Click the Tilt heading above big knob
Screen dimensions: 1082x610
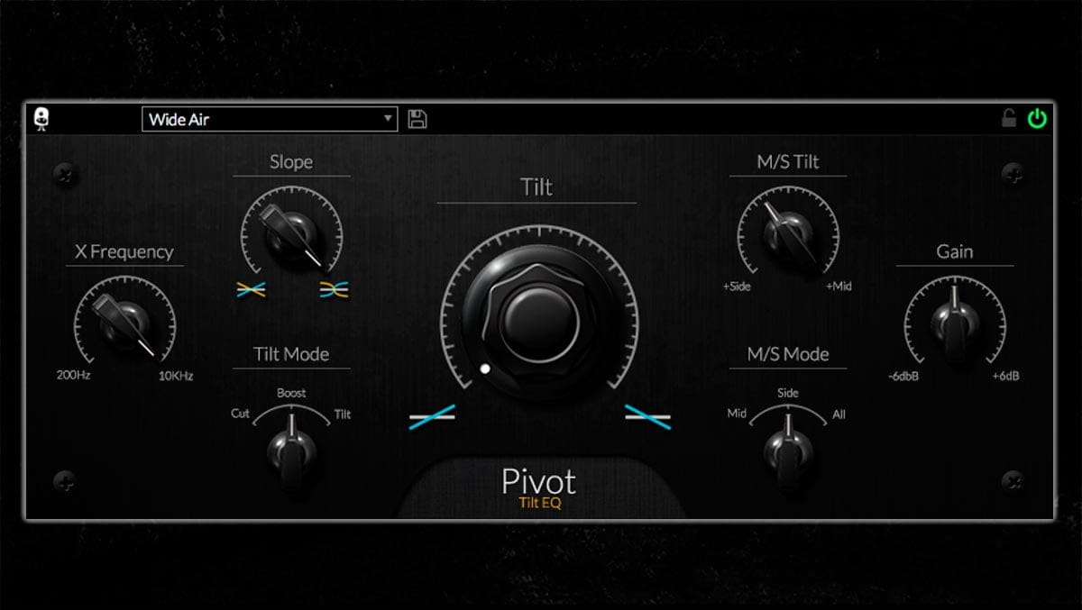tap(536, 187)
